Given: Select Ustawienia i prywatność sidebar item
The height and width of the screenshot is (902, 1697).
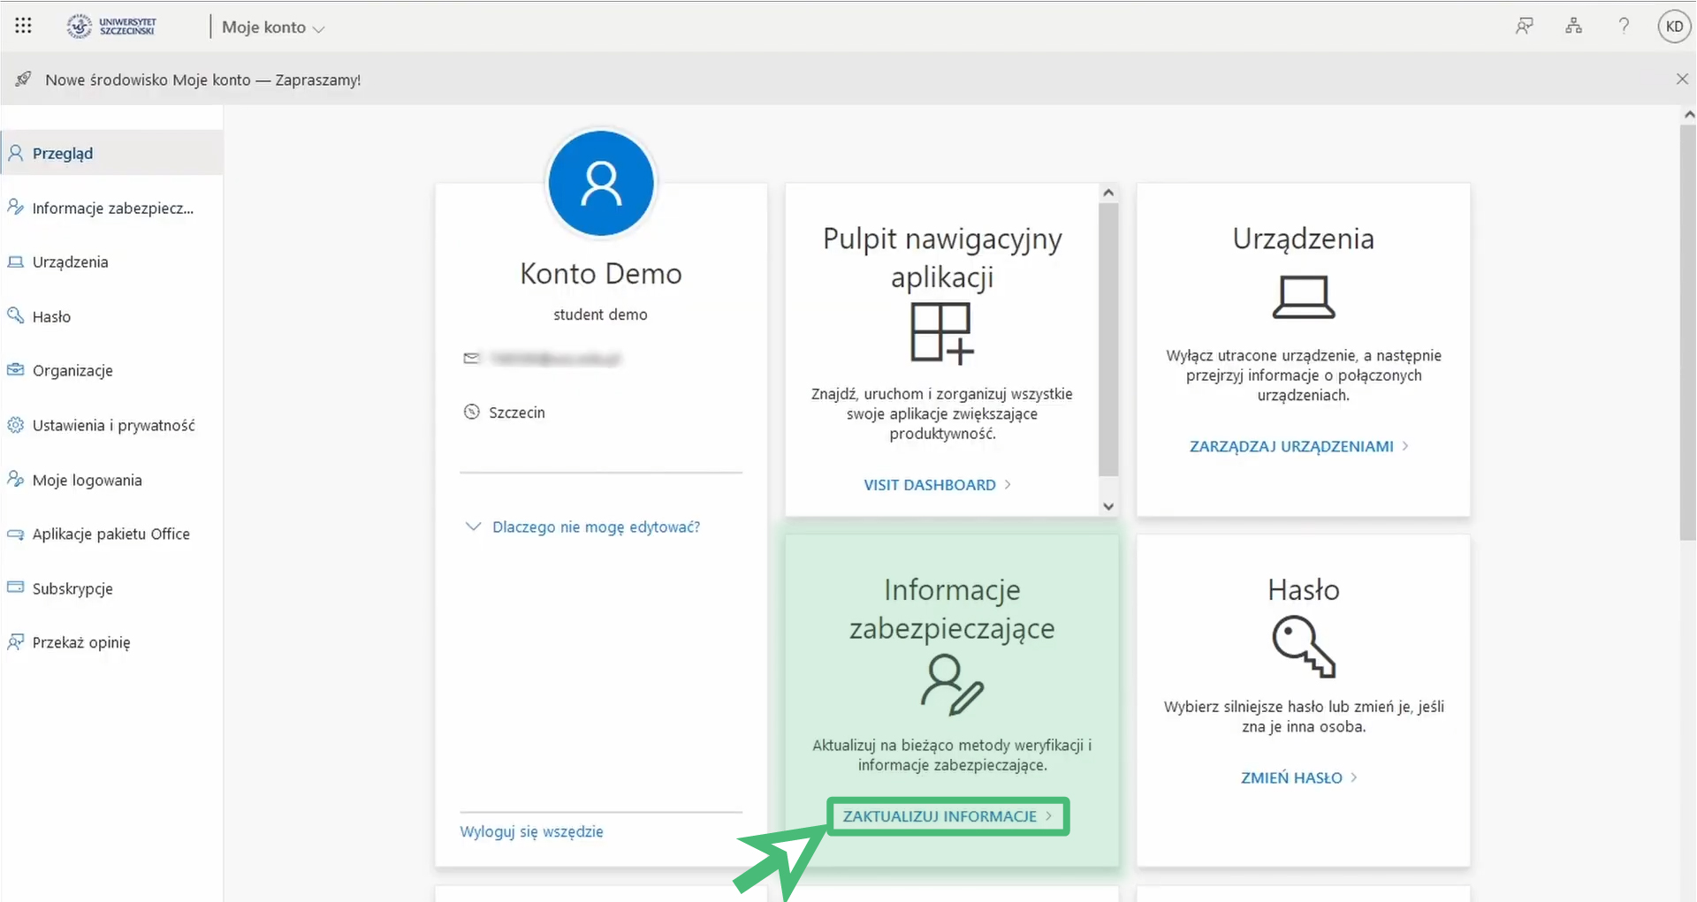Looking at the screenshot, I should click(113, 426).
